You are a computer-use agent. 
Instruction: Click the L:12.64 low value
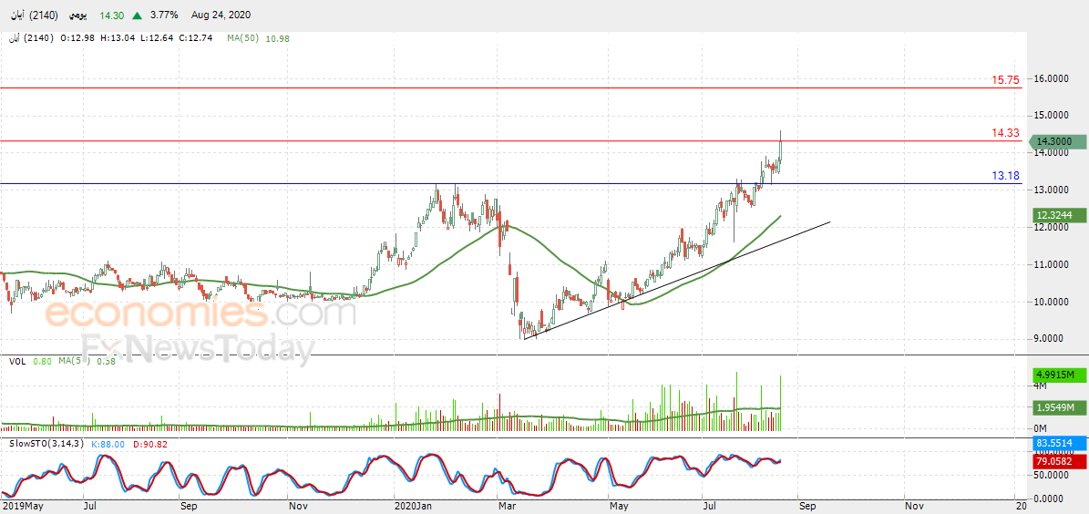(x=159, y=38)
